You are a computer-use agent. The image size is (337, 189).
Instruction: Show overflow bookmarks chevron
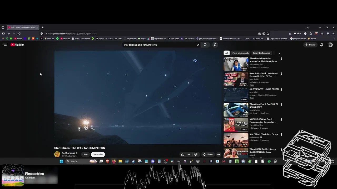pos(334,39)
